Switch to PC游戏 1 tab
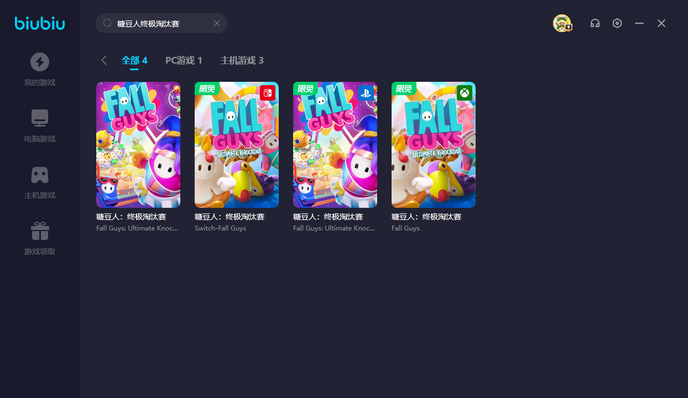The height and width of the screenshot is (398, 688). tap(184, 60)
